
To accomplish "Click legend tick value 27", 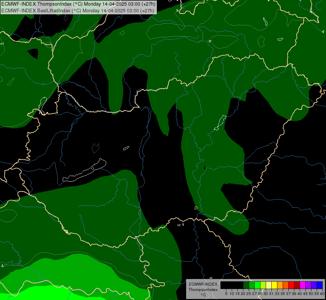I will 254,294.
